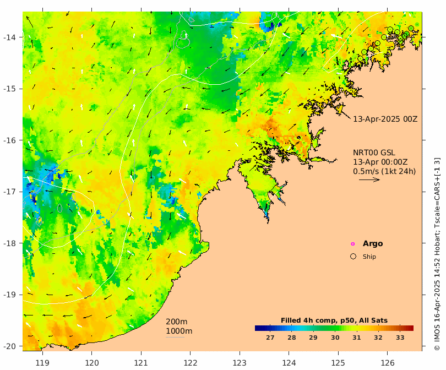The height and width of the screenshot is (370, 446).
Task: Click the "13-Apr 00:00Z" text
Action: click(380, 162)
